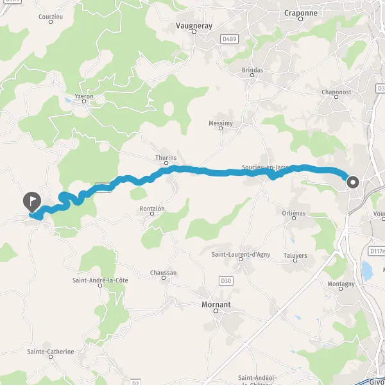The image size is (385, 385).
Task: Select the D489 road shield
Action: pyautogui.click(x=229, y=39)
